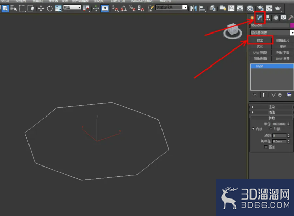This screenshot has width=294, height=216.
Task: Toggle 3D Snaps
Action: 115,8
